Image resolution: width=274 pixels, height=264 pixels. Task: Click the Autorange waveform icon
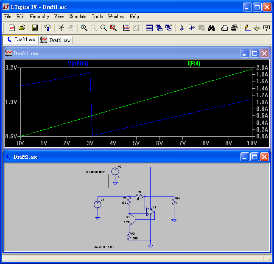point(126,28)
